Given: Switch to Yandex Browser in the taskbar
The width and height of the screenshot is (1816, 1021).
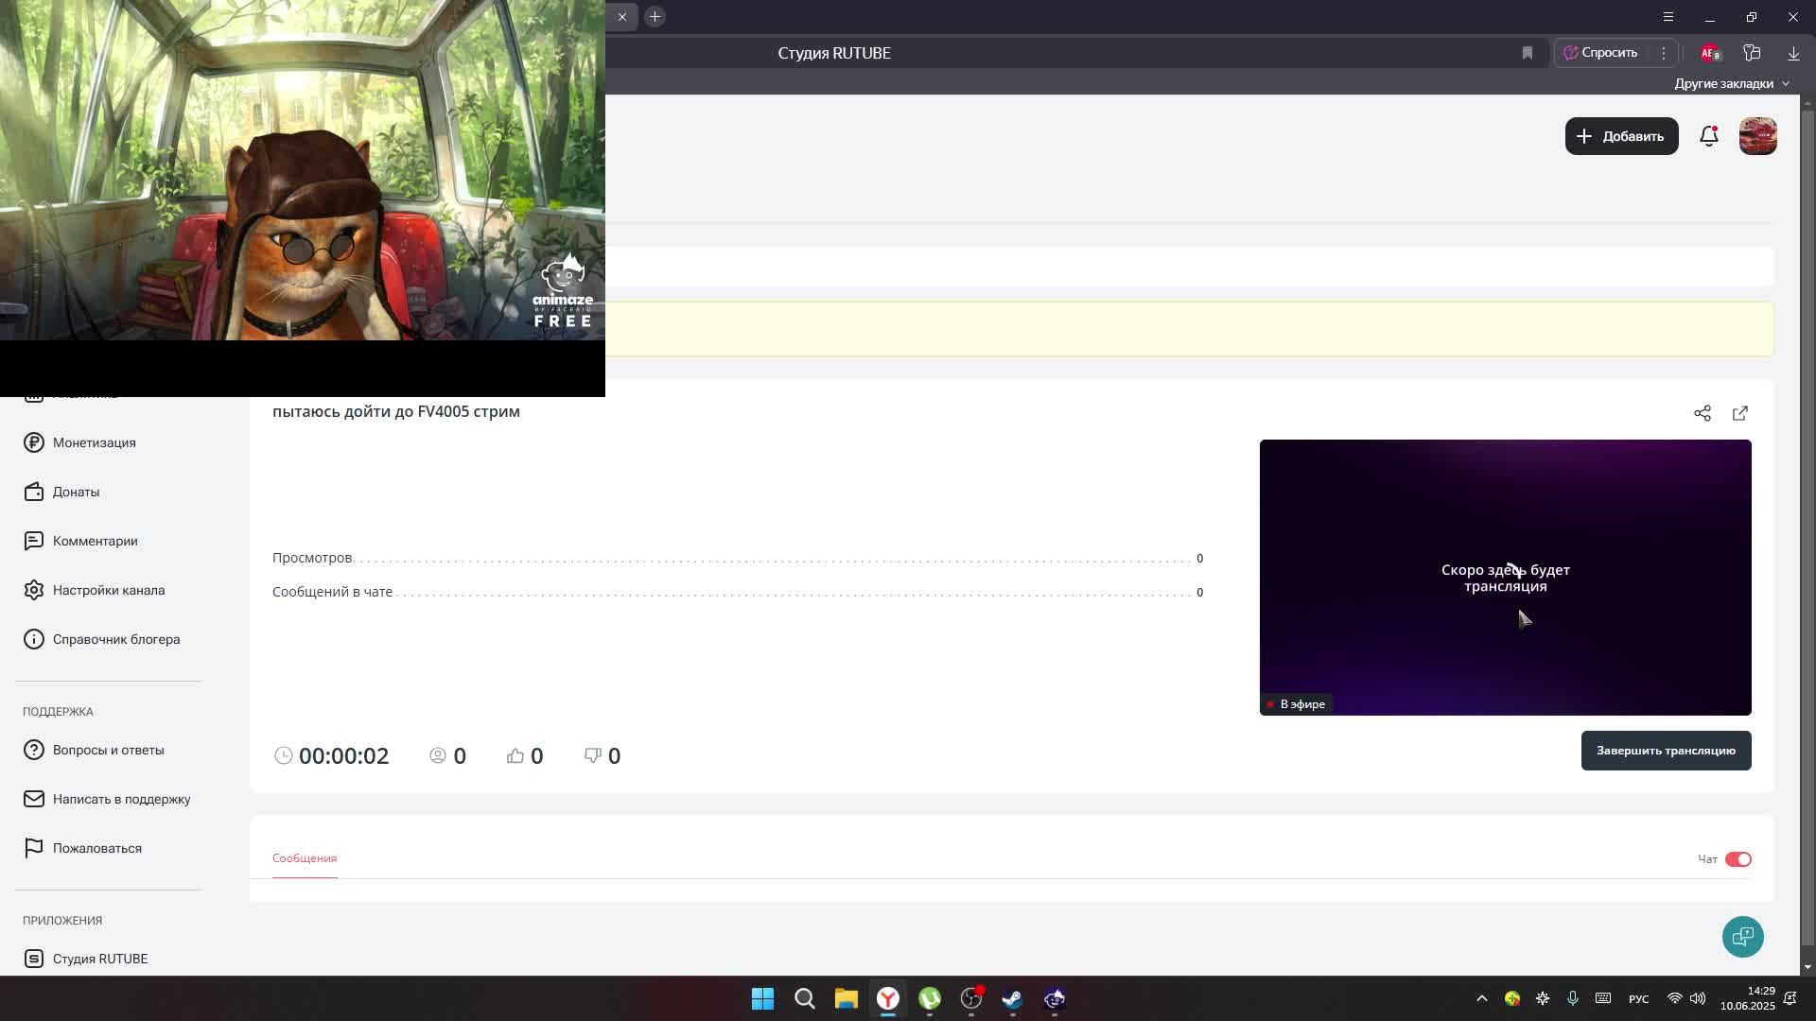Looking at the screenshot, I should pos(887,998).
